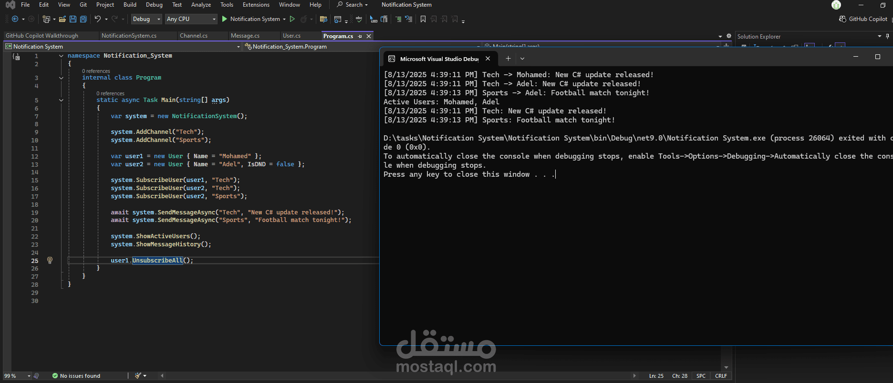
Task: Click the editor's horizontal scrollbar left arrow
Action: tap(162, 376)
